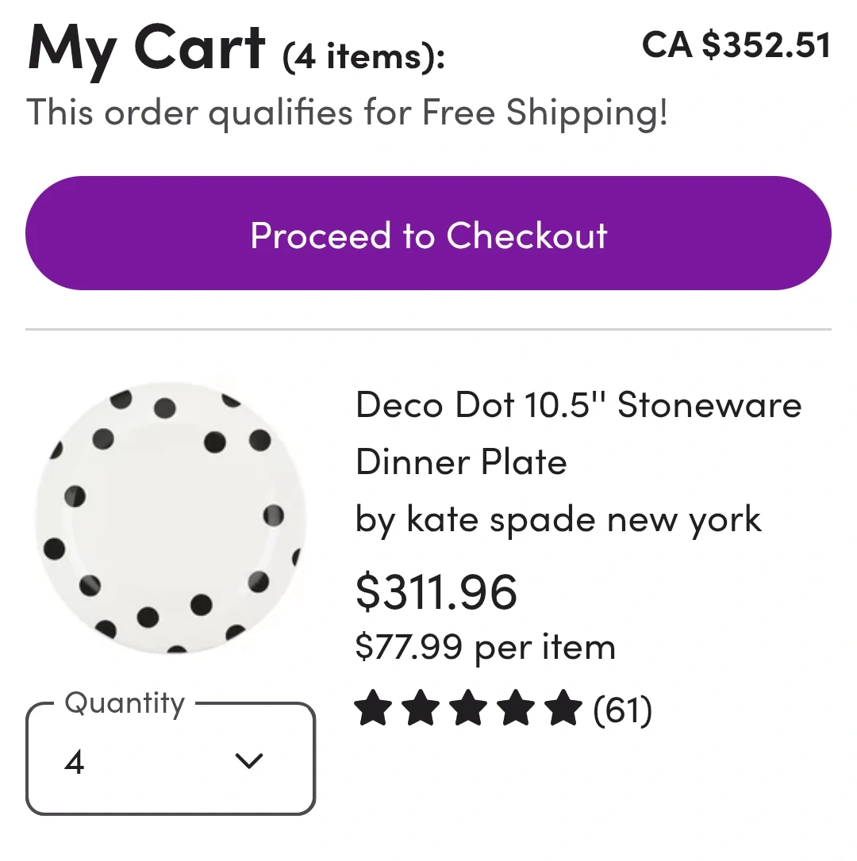Open the polka dot plate product image
Viewport: 857px width, 861px height.
(x=170, y=519)
